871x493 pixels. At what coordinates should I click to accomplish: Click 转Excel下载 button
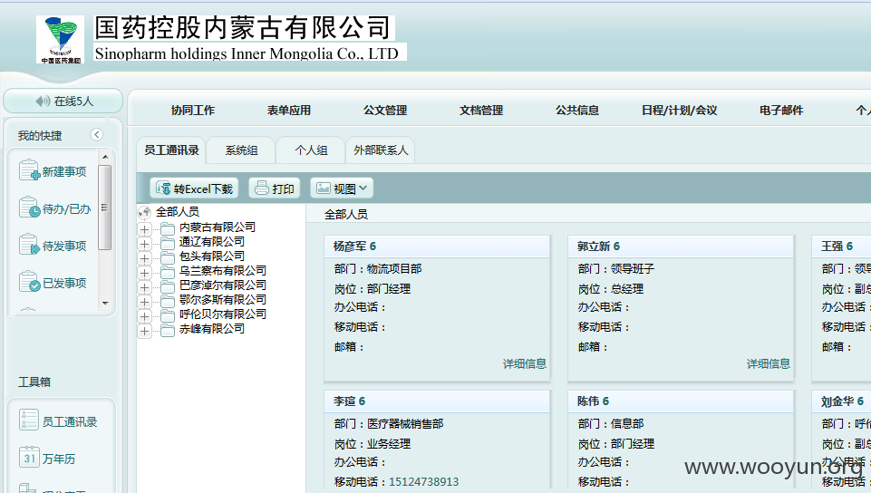[x=194, y=188]
